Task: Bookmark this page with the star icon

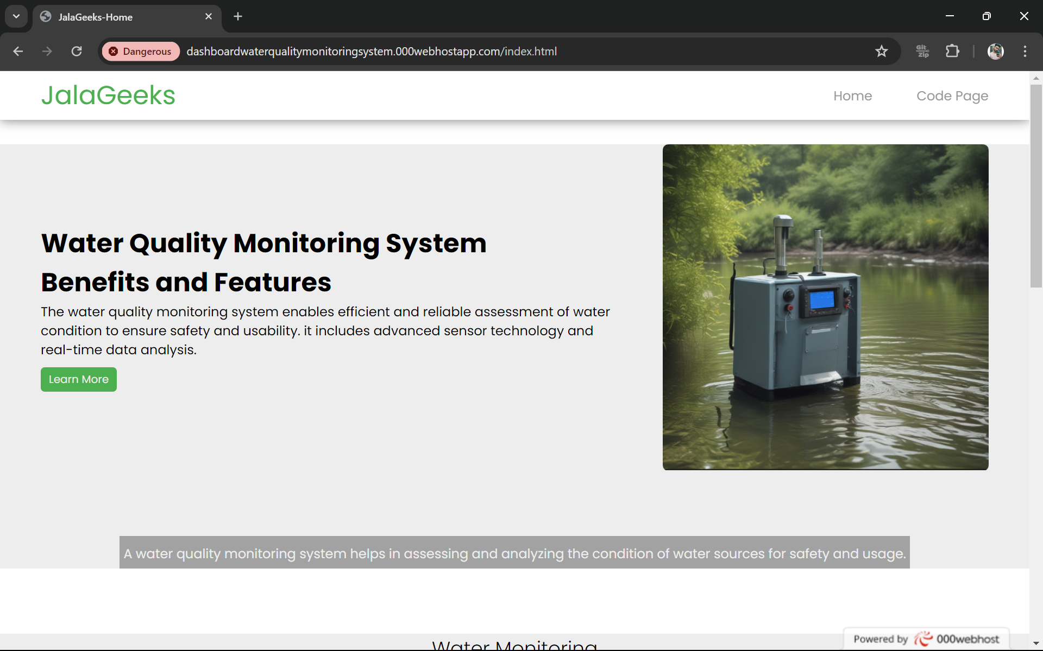Action: 881,52
